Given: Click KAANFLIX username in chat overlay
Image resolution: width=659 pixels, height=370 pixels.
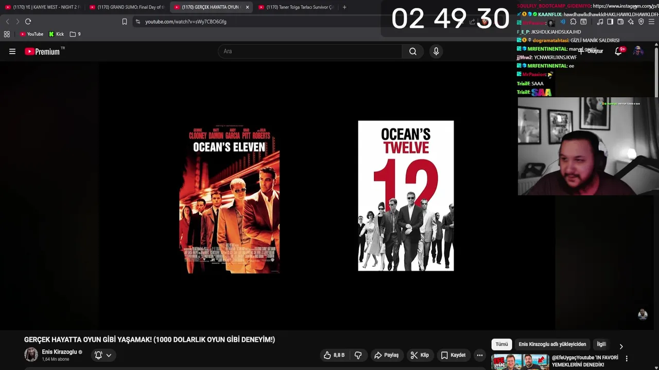Looking at the screenshot, I should point(550,14).
